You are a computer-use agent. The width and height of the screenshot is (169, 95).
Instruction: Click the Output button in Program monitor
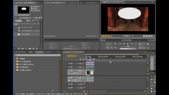[x=148, y=44]
